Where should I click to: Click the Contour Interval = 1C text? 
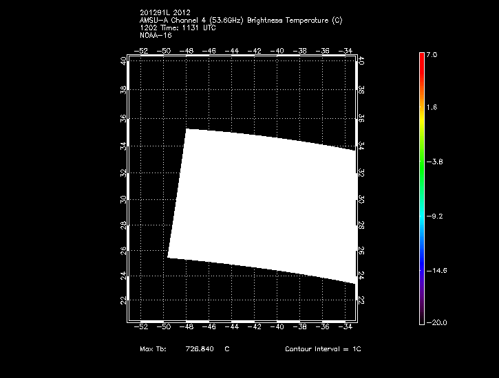[323, 349]
